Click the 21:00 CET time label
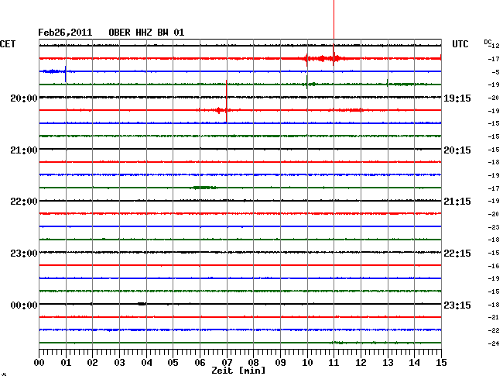The height and width of the screenshot is (383, 503). click(x=24, y=150)
